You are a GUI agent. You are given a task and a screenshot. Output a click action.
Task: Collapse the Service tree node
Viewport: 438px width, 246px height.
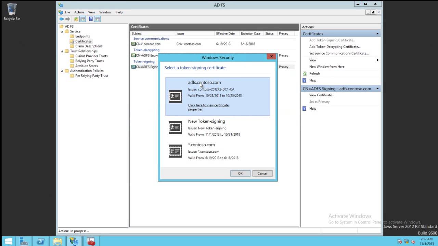point(62,31)
